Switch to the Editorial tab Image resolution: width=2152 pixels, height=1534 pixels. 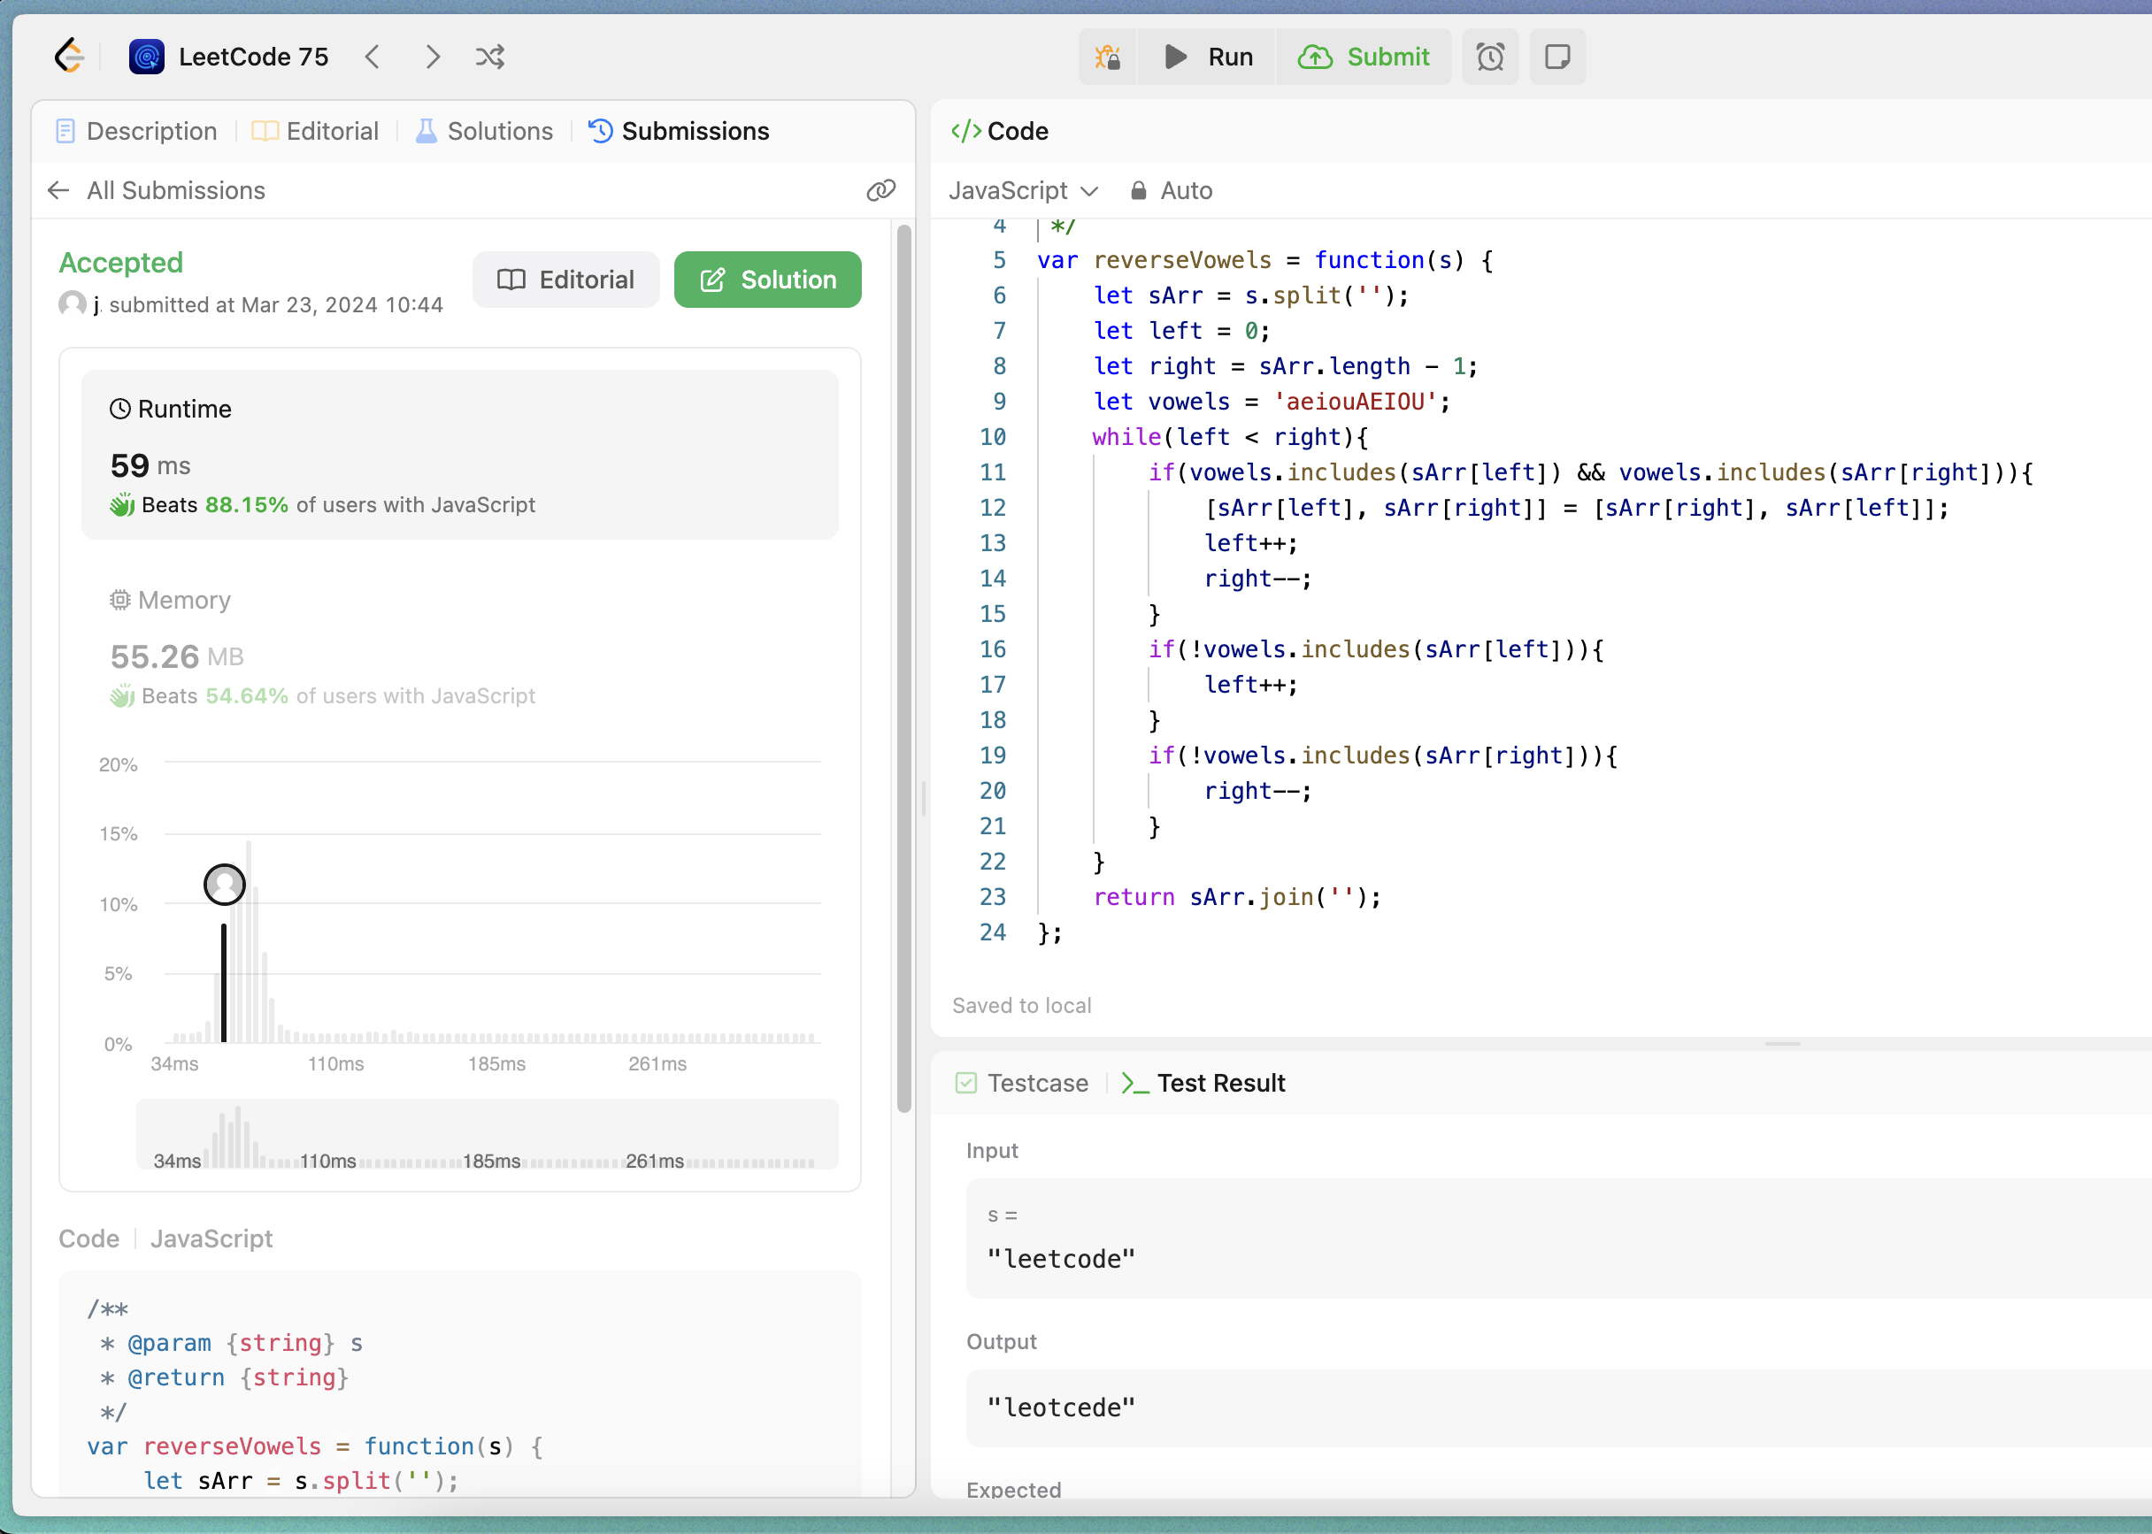coord(316,131)
